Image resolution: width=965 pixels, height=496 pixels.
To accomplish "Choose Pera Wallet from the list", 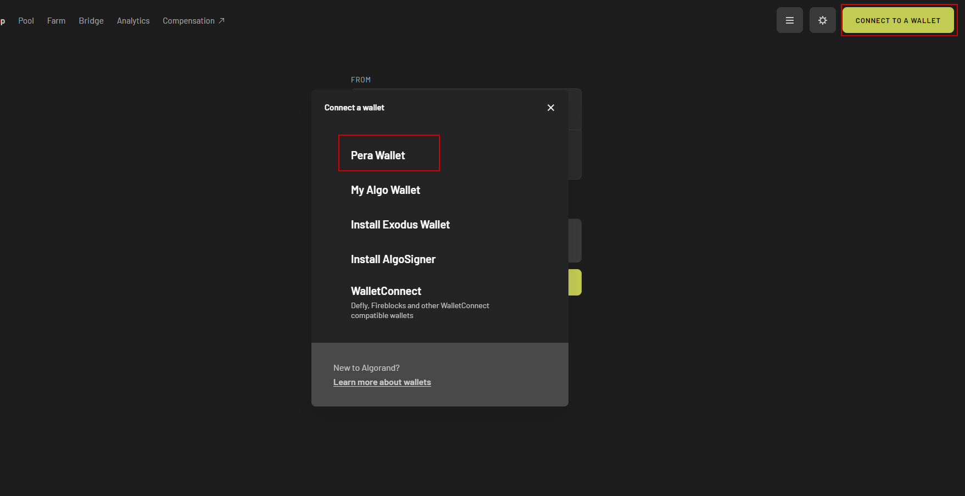I will [x=378, y=155].
